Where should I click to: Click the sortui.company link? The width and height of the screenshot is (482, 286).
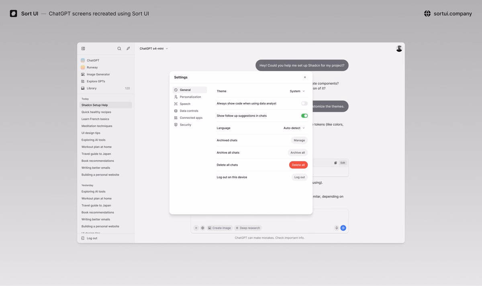coord(453,14)
